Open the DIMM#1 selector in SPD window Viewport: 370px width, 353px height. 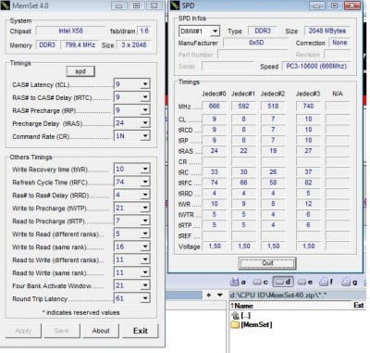215,32
